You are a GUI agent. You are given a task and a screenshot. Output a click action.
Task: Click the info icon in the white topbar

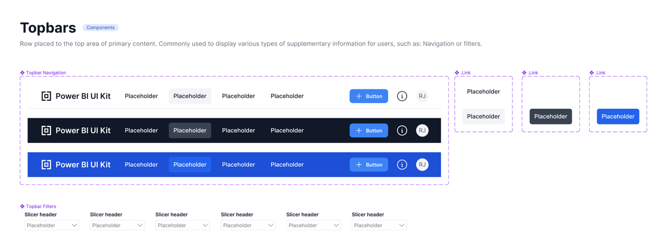point(402,96)
